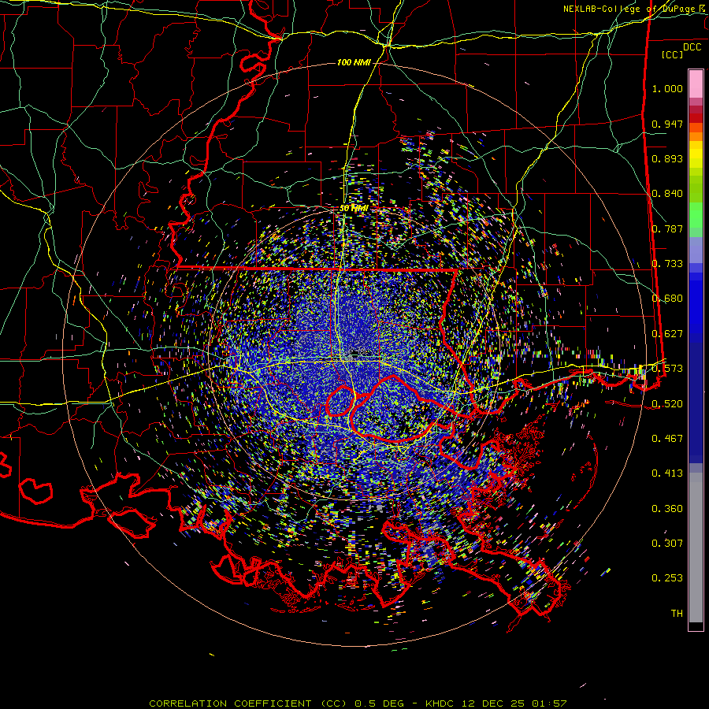Click the 50 NMI range ring label
This screenshot has width=709, height=709.
tap(354, 209)
